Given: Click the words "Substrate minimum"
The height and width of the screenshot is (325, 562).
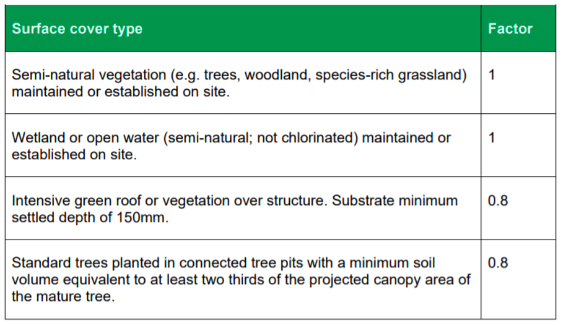Looking at the screenshot, I should pos(395,200).
